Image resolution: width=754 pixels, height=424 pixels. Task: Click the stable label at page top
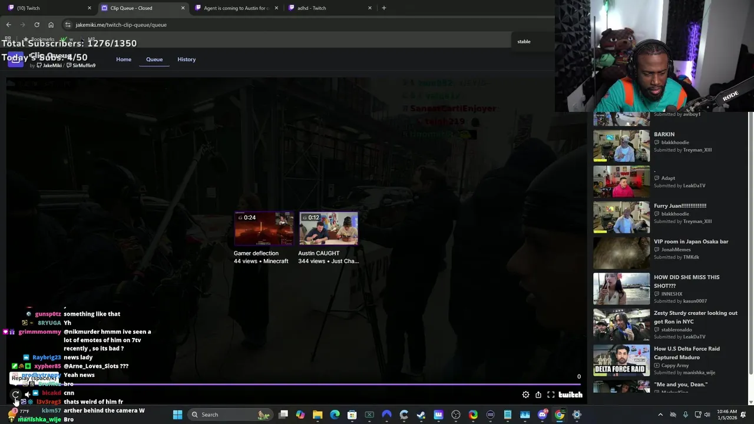point(524,41)
